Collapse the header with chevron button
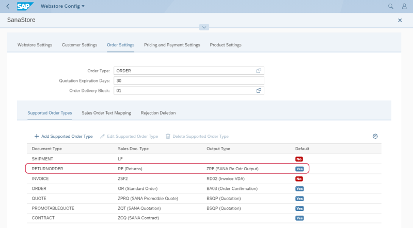413x228 pixels. [x=204, y=27]
